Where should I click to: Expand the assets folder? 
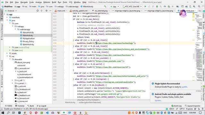[x=7, y=53]
